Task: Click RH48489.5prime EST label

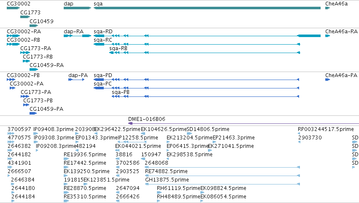Action: click(x=178, y=197)
